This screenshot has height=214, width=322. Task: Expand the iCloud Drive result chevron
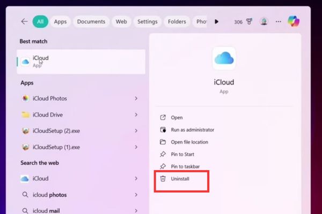pos(136,114)
